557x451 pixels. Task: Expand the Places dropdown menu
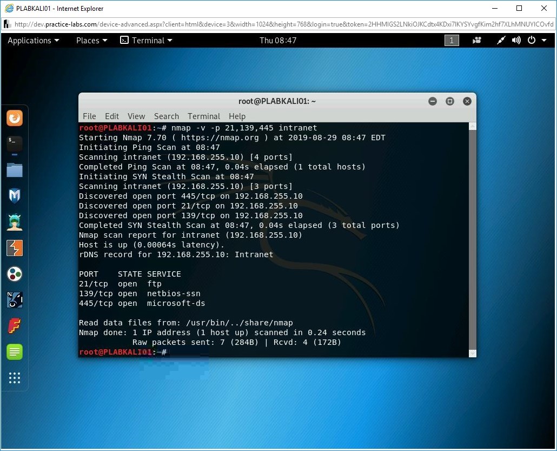click(91, 41)
